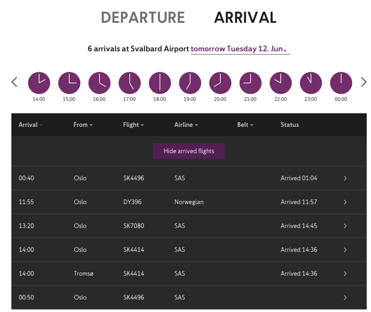371x312 pixels.
Task: Click the Hide arrived flights button
Action: (x=189, y=151)
